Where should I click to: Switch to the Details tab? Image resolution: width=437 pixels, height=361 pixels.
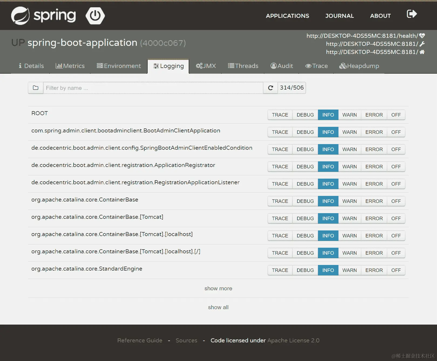(31, 66)
